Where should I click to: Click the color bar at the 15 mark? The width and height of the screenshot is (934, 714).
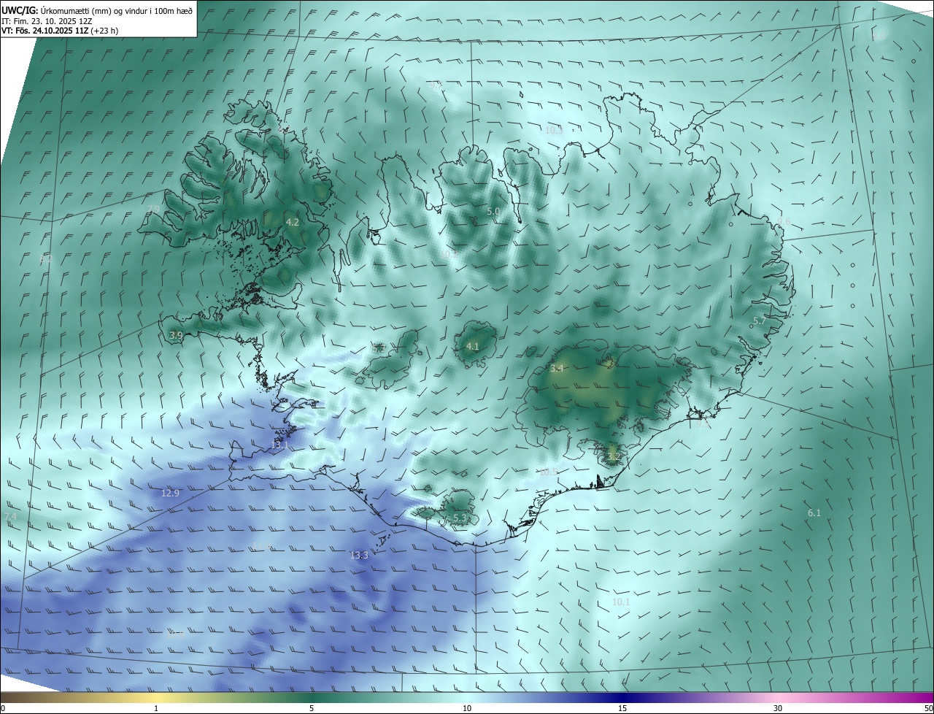pyautogui.click(x=622, y=708)
